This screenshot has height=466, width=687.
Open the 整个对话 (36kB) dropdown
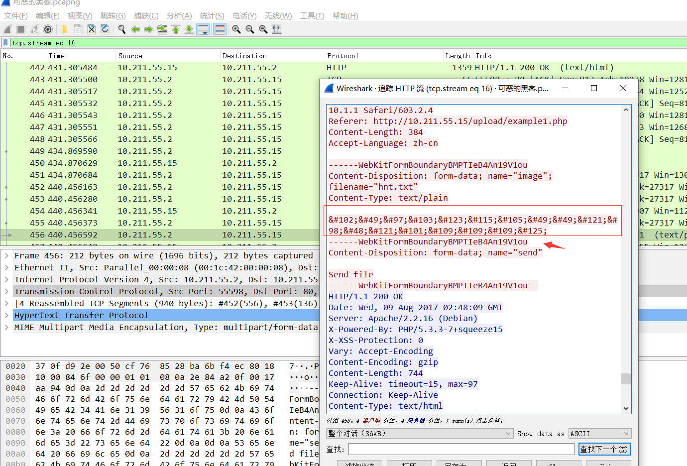[x=420, y=434]
